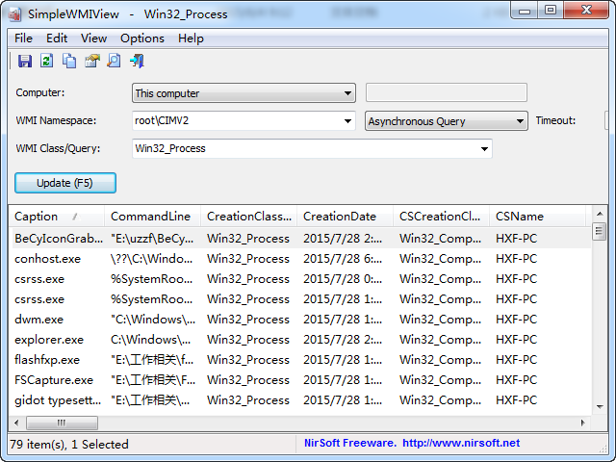616x462 pixels.
Task: Click CreationDate 2015/7/28 6:... cell of conhost.exe
Action: click(x=343, y=259)
